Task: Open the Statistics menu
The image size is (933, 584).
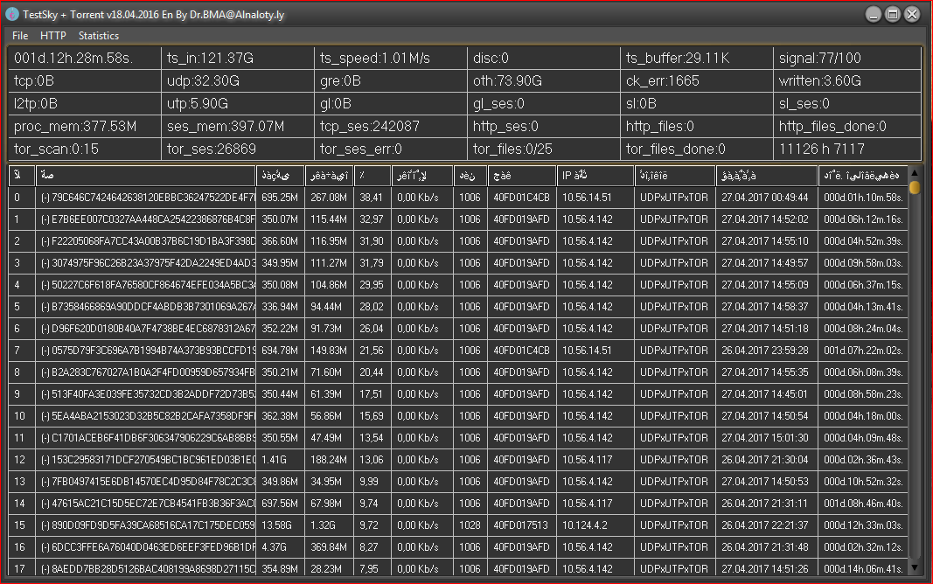Action: 98,36
